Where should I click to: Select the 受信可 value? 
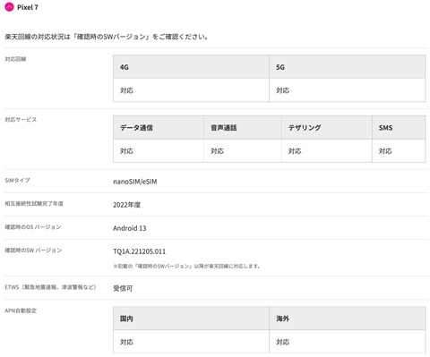coord(123,288)
